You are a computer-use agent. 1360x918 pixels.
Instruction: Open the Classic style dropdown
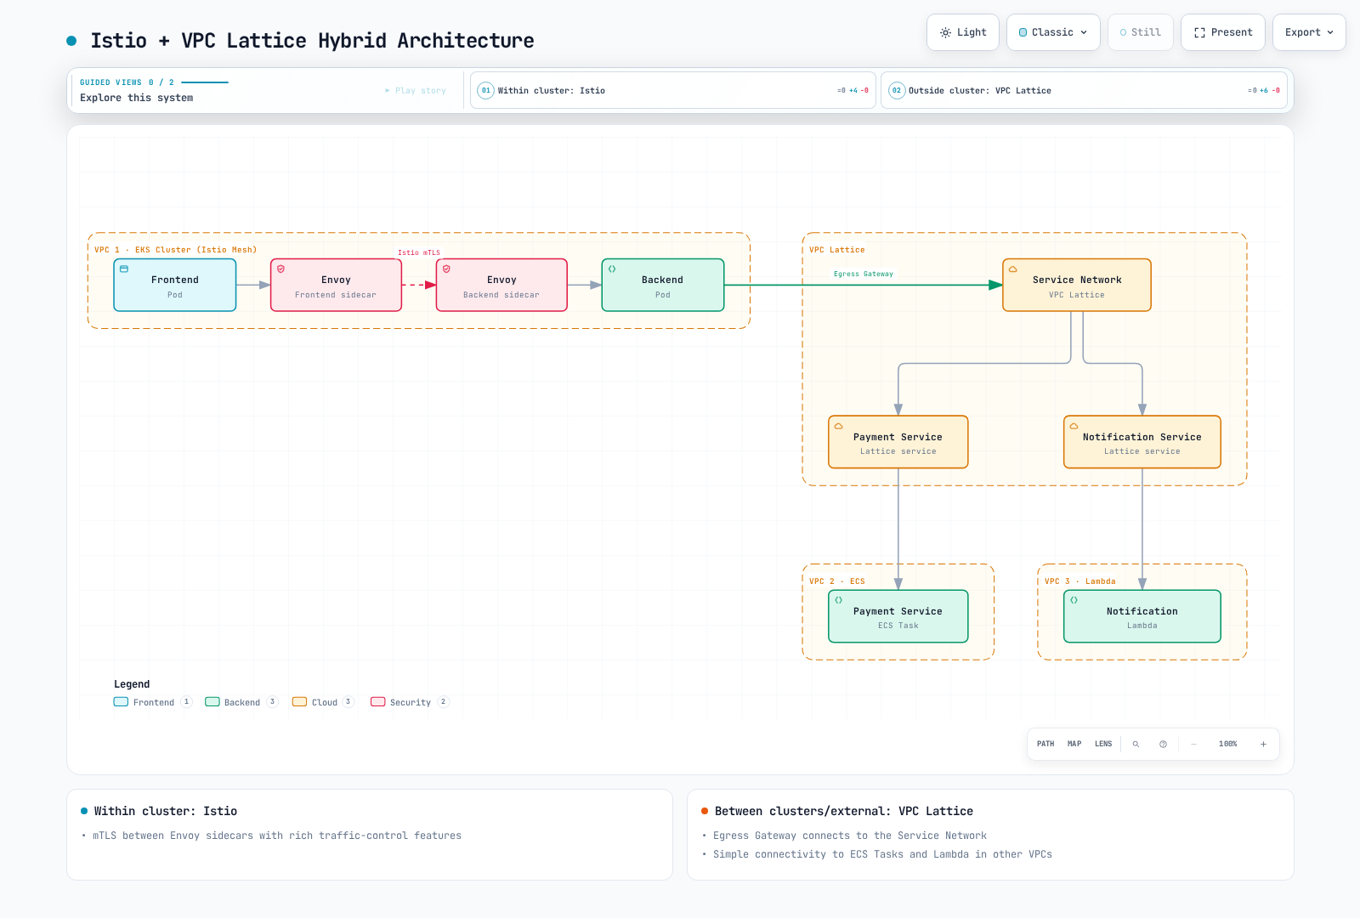(1053, 32)
